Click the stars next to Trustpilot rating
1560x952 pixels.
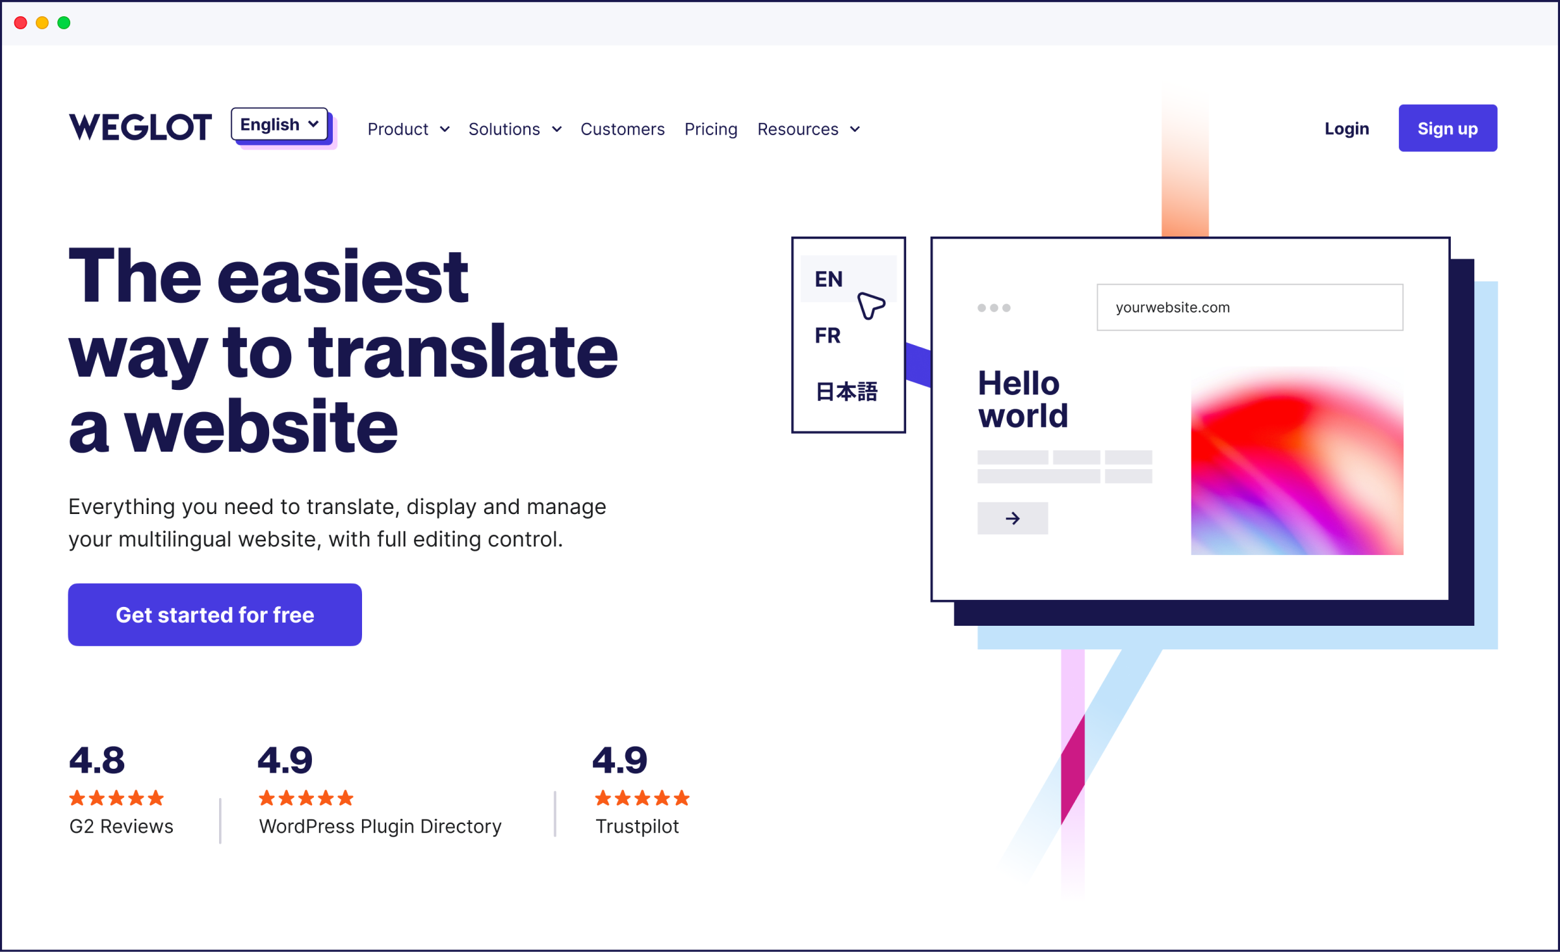pyautogui.click(x=642, y=798)
